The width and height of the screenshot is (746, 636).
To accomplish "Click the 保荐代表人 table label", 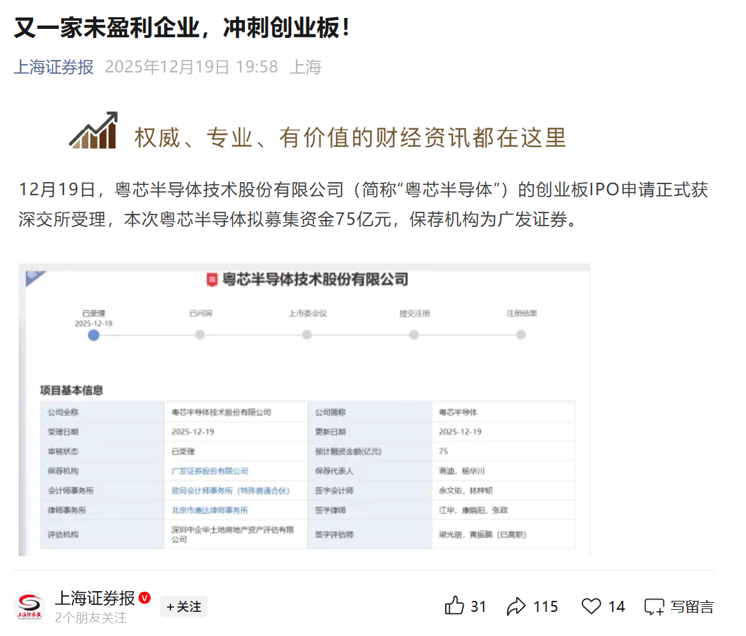I will coord(334,471).
